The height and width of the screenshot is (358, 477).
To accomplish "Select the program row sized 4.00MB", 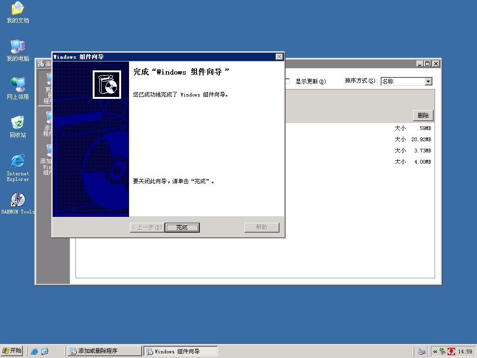I will pyautogui.click(x=360, y=162).
